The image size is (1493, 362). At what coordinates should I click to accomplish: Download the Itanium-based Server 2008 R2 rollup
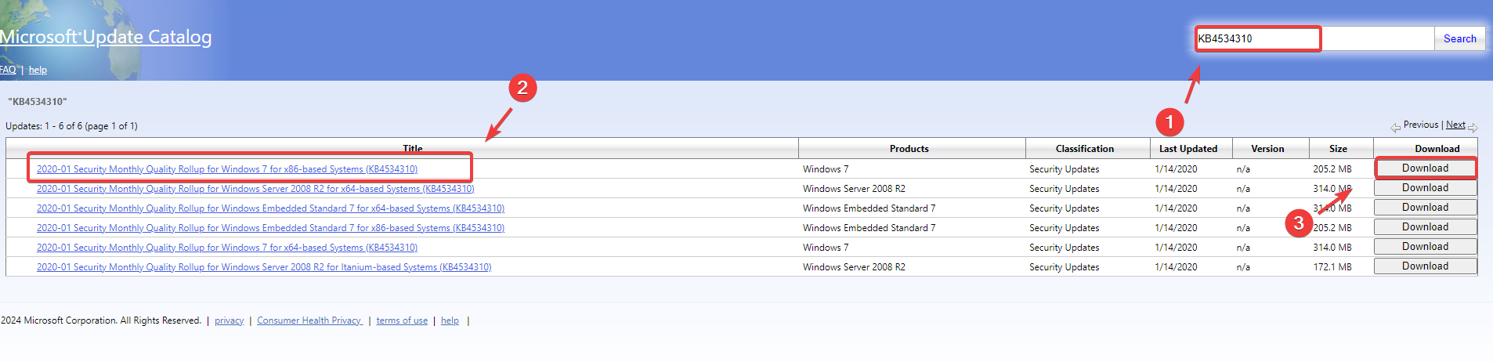[1425, 266]
